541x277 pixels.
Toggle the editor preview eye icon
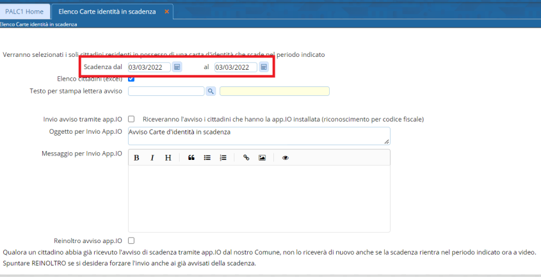[x=285, y=157]
